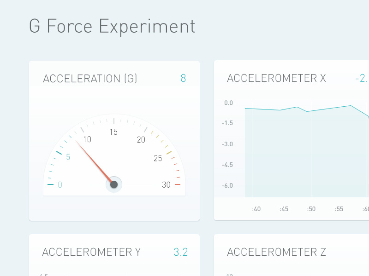369x276 pixels.
Task: Select the 5 mark on gauge
Action: (x=68, y=157)
